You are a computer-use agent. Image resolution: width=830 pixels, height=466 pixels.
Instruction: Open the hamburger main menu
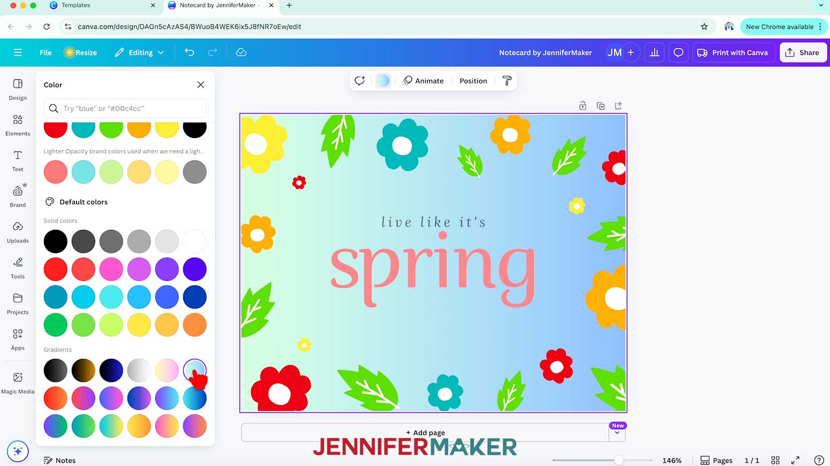[18, 52]
